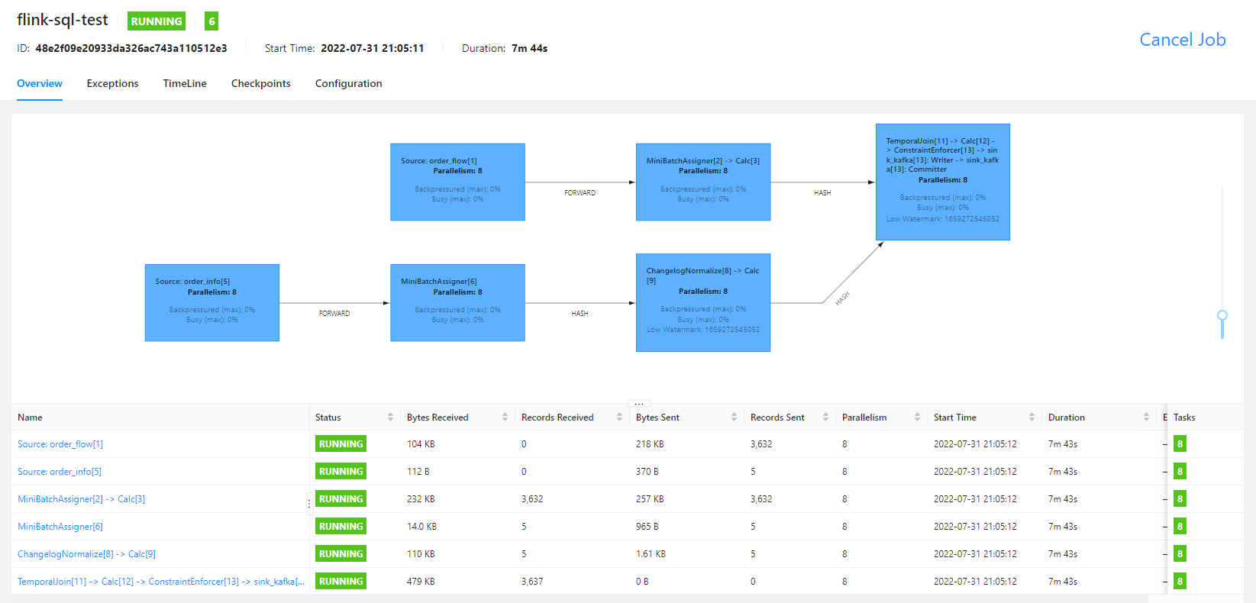Sort by Duration column
Viewport: 1256px width, 603px height.
point(1146,417)
